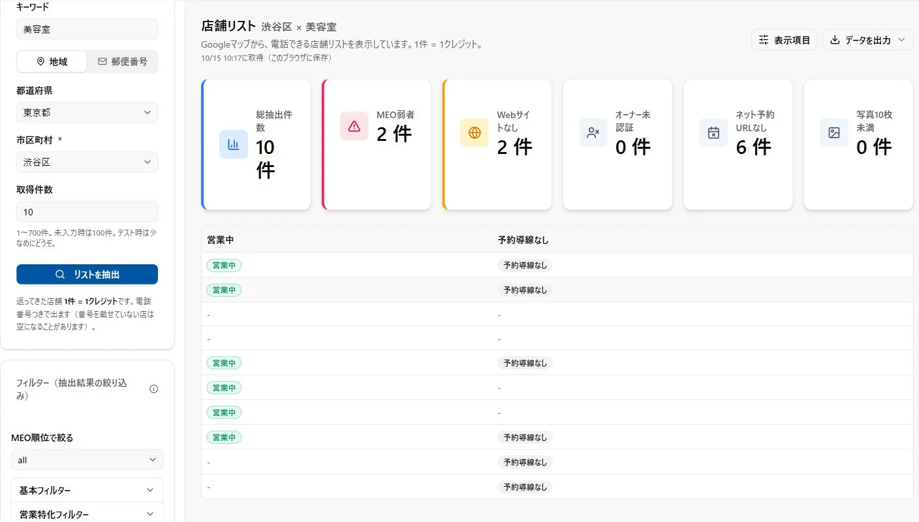This screenshot has height=522, width=919.
Task: Switch to the 郵便番号 tab
Action: (x=122, y=61)
